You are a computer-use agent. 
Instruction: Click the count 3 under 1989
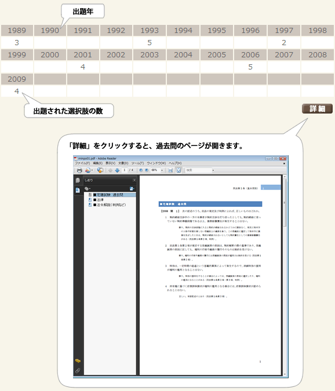coord(17,43)
